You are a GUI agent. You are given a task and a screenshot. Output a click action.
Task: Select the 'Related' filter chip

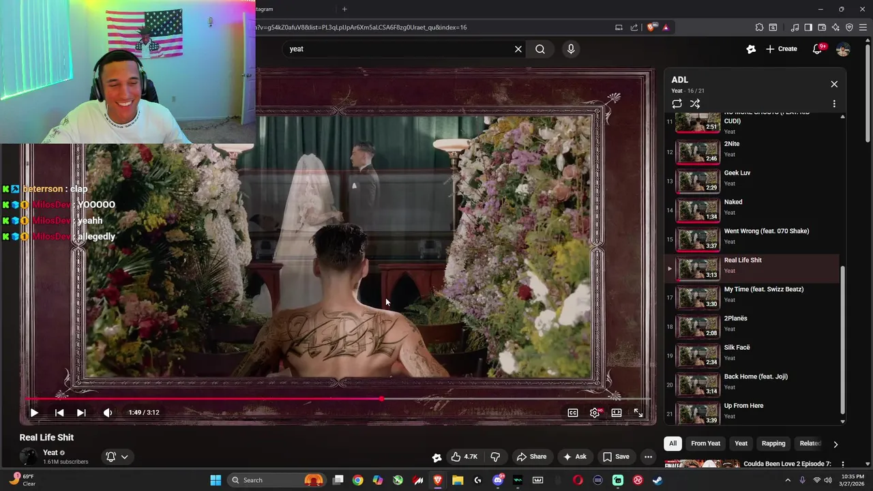click(810, 443)
